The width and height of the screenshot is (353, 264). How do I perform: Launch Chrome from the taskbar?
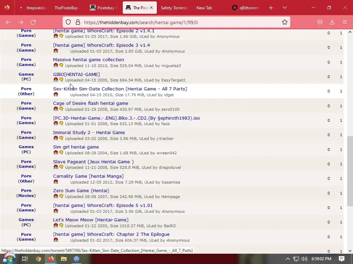pyautogui.click(x=38, y=259)
